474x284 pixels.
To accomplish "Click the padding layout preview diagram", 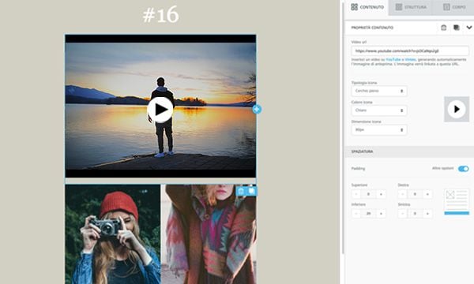I will [x=457, y=202].
